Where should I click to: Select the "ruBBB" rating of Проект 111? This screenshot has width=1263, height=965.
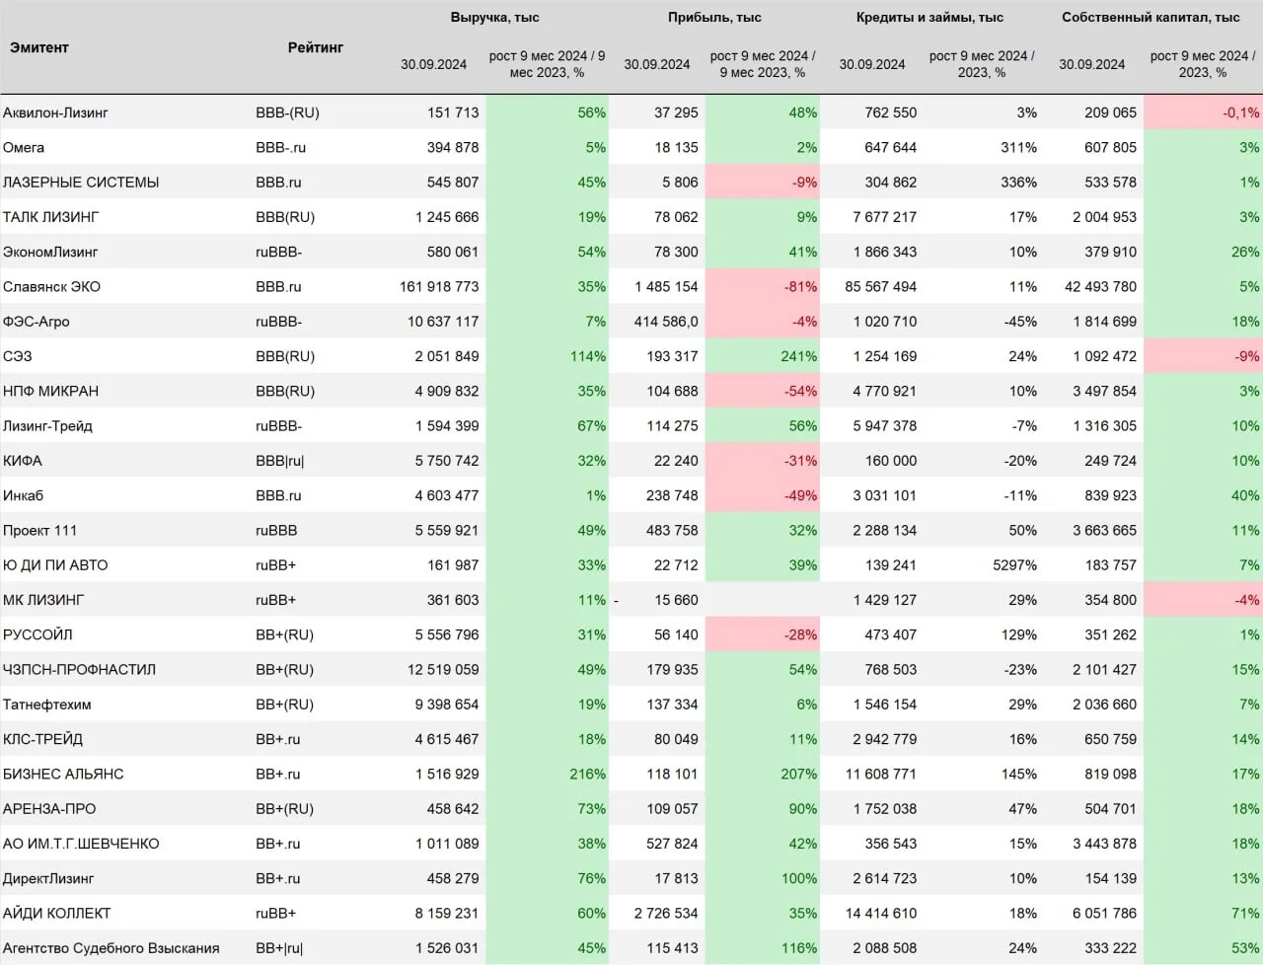[276, 530]
